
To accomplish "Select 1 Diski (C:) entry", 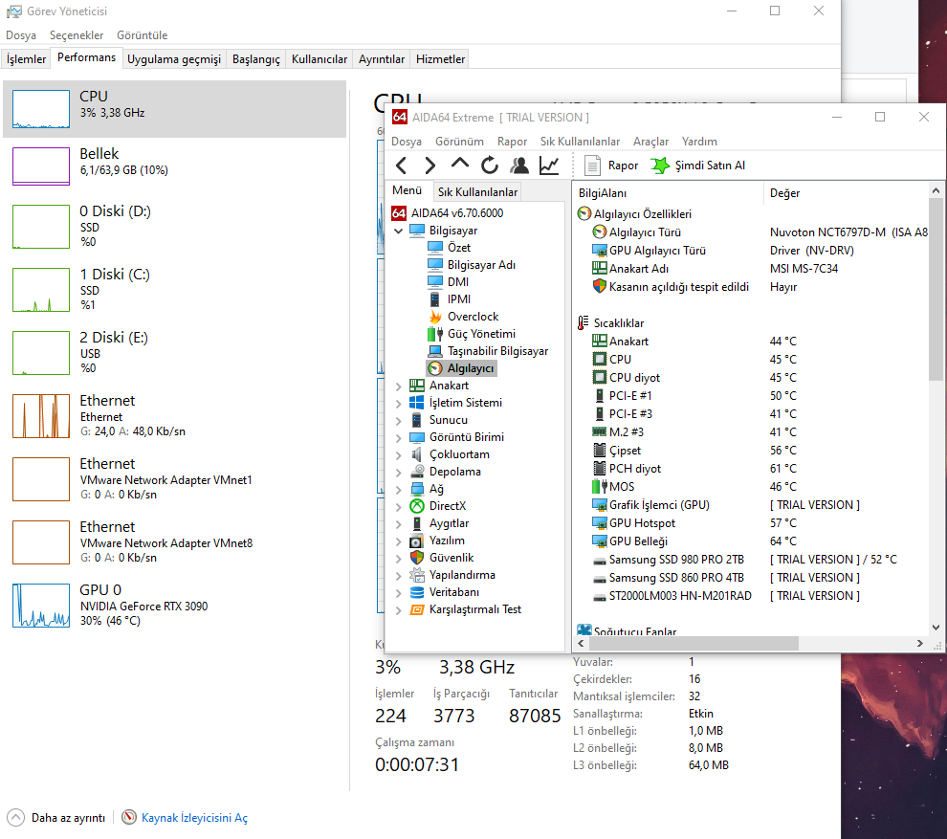I will coord(174,290).
